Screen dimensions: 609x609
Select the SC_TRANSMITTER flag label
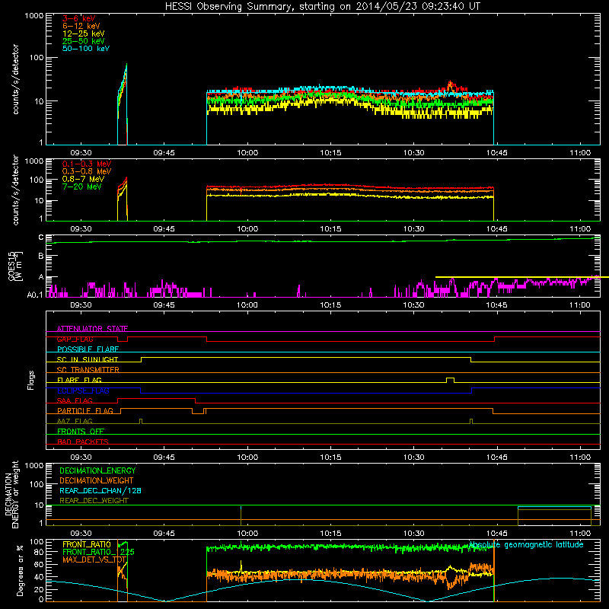(88, 369)
